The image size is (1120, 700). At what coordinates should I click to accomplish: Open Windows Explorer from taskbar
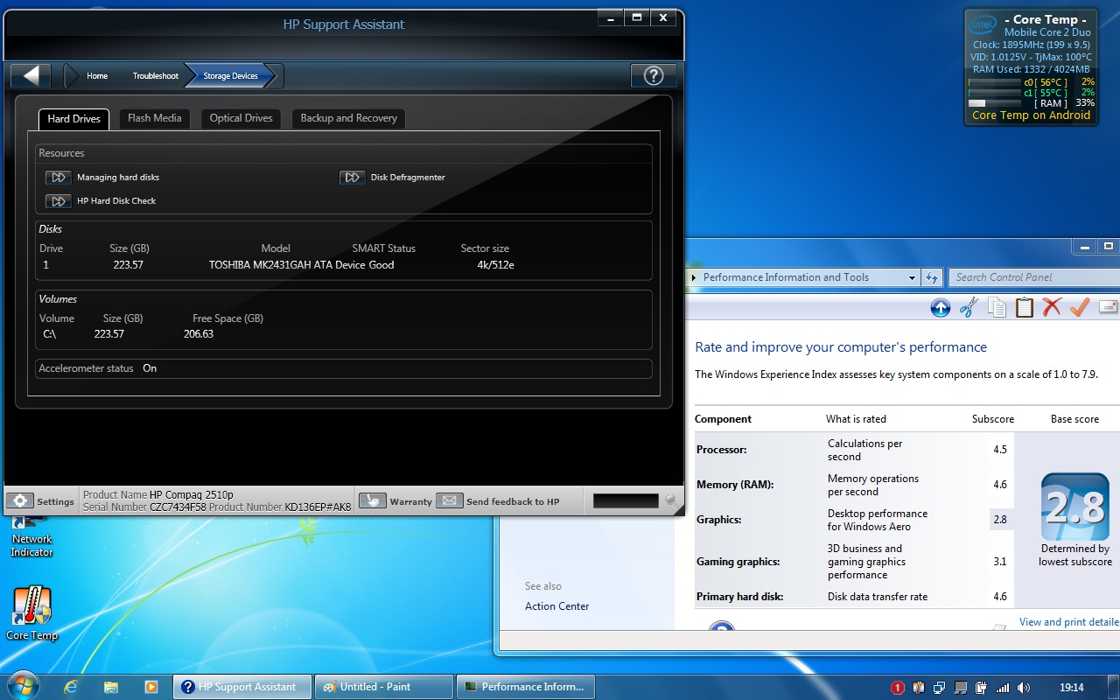pos(111,687)
